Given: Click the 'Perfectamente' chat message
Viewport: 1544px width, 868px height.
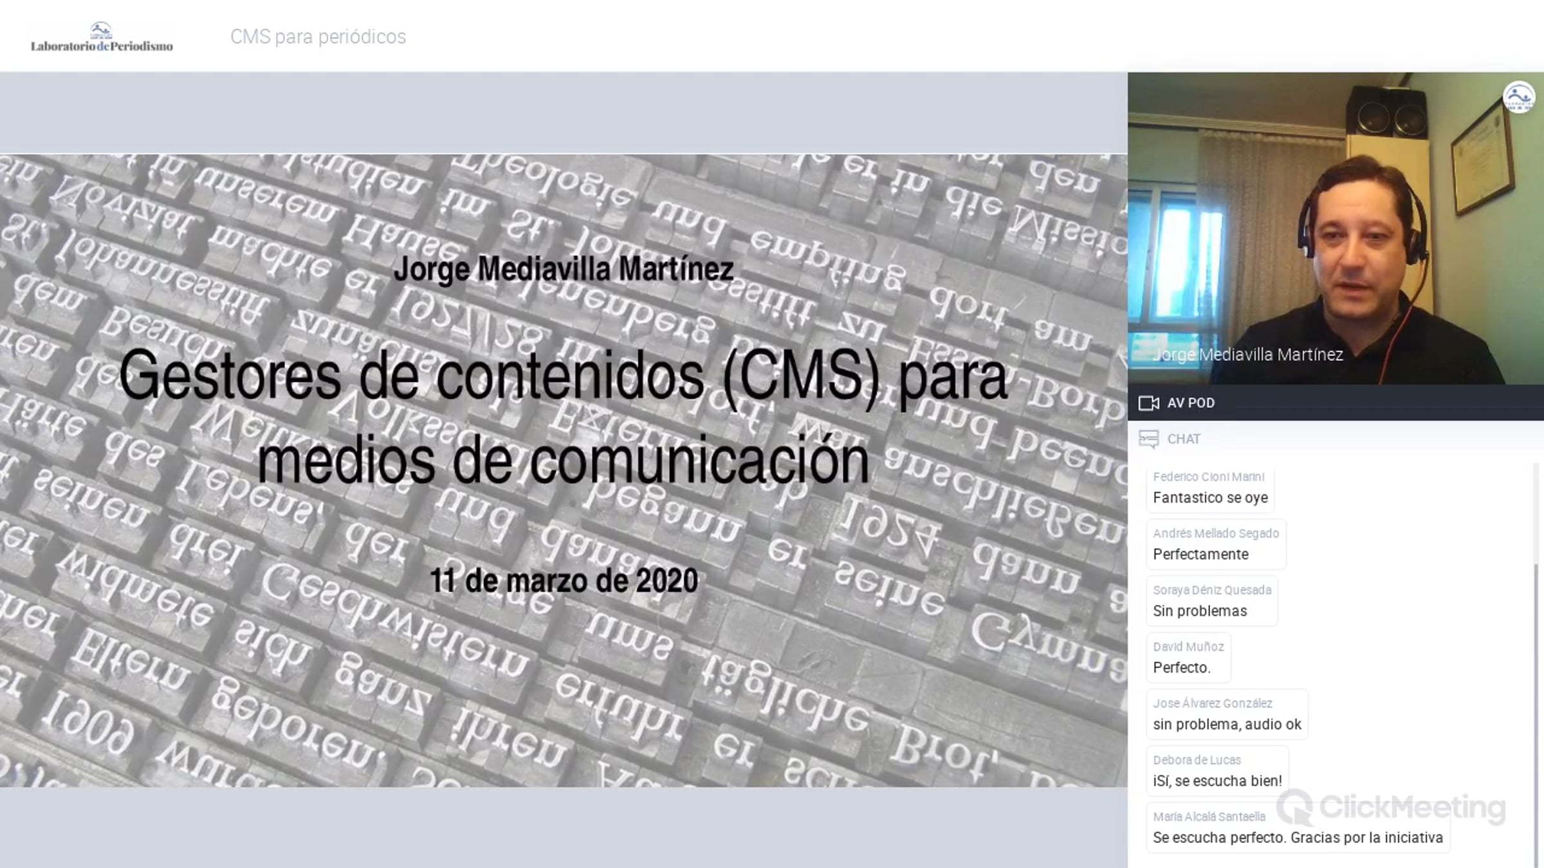Looking at the screenshot, I should pyautogui.click(x=1200, y=554).
